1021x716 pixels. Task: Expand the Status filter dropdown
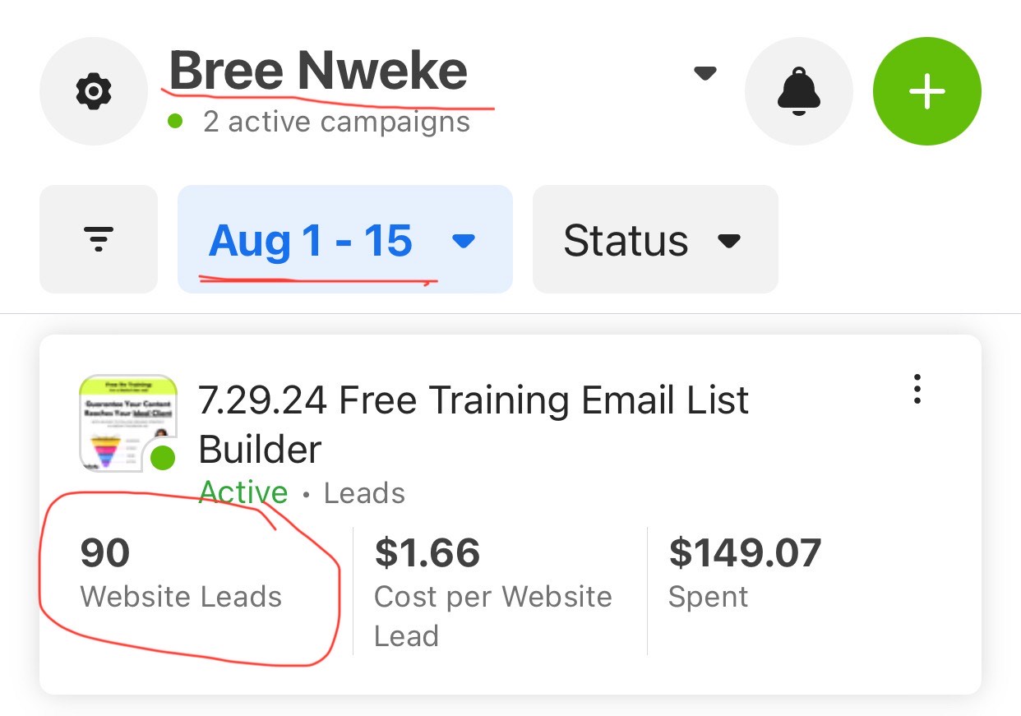[654, 239]
